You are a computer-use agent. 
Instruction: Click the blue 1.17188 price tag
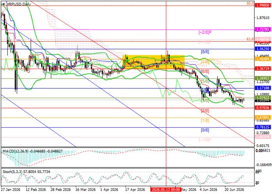point(263,88)
